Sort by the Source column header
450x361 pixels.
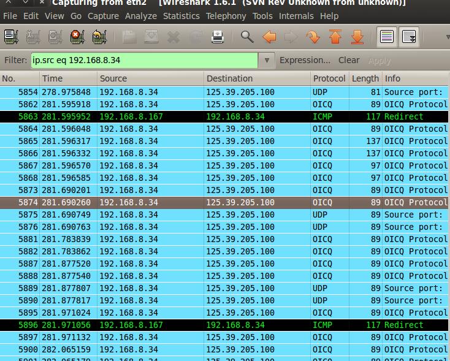click(x=150, y=78)
